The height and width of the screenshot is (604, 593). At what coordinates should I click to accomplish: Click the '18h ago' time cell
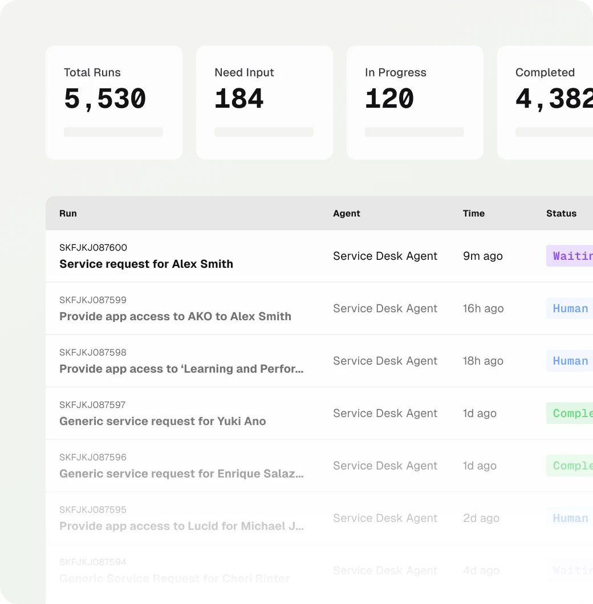tap(483, 361)
